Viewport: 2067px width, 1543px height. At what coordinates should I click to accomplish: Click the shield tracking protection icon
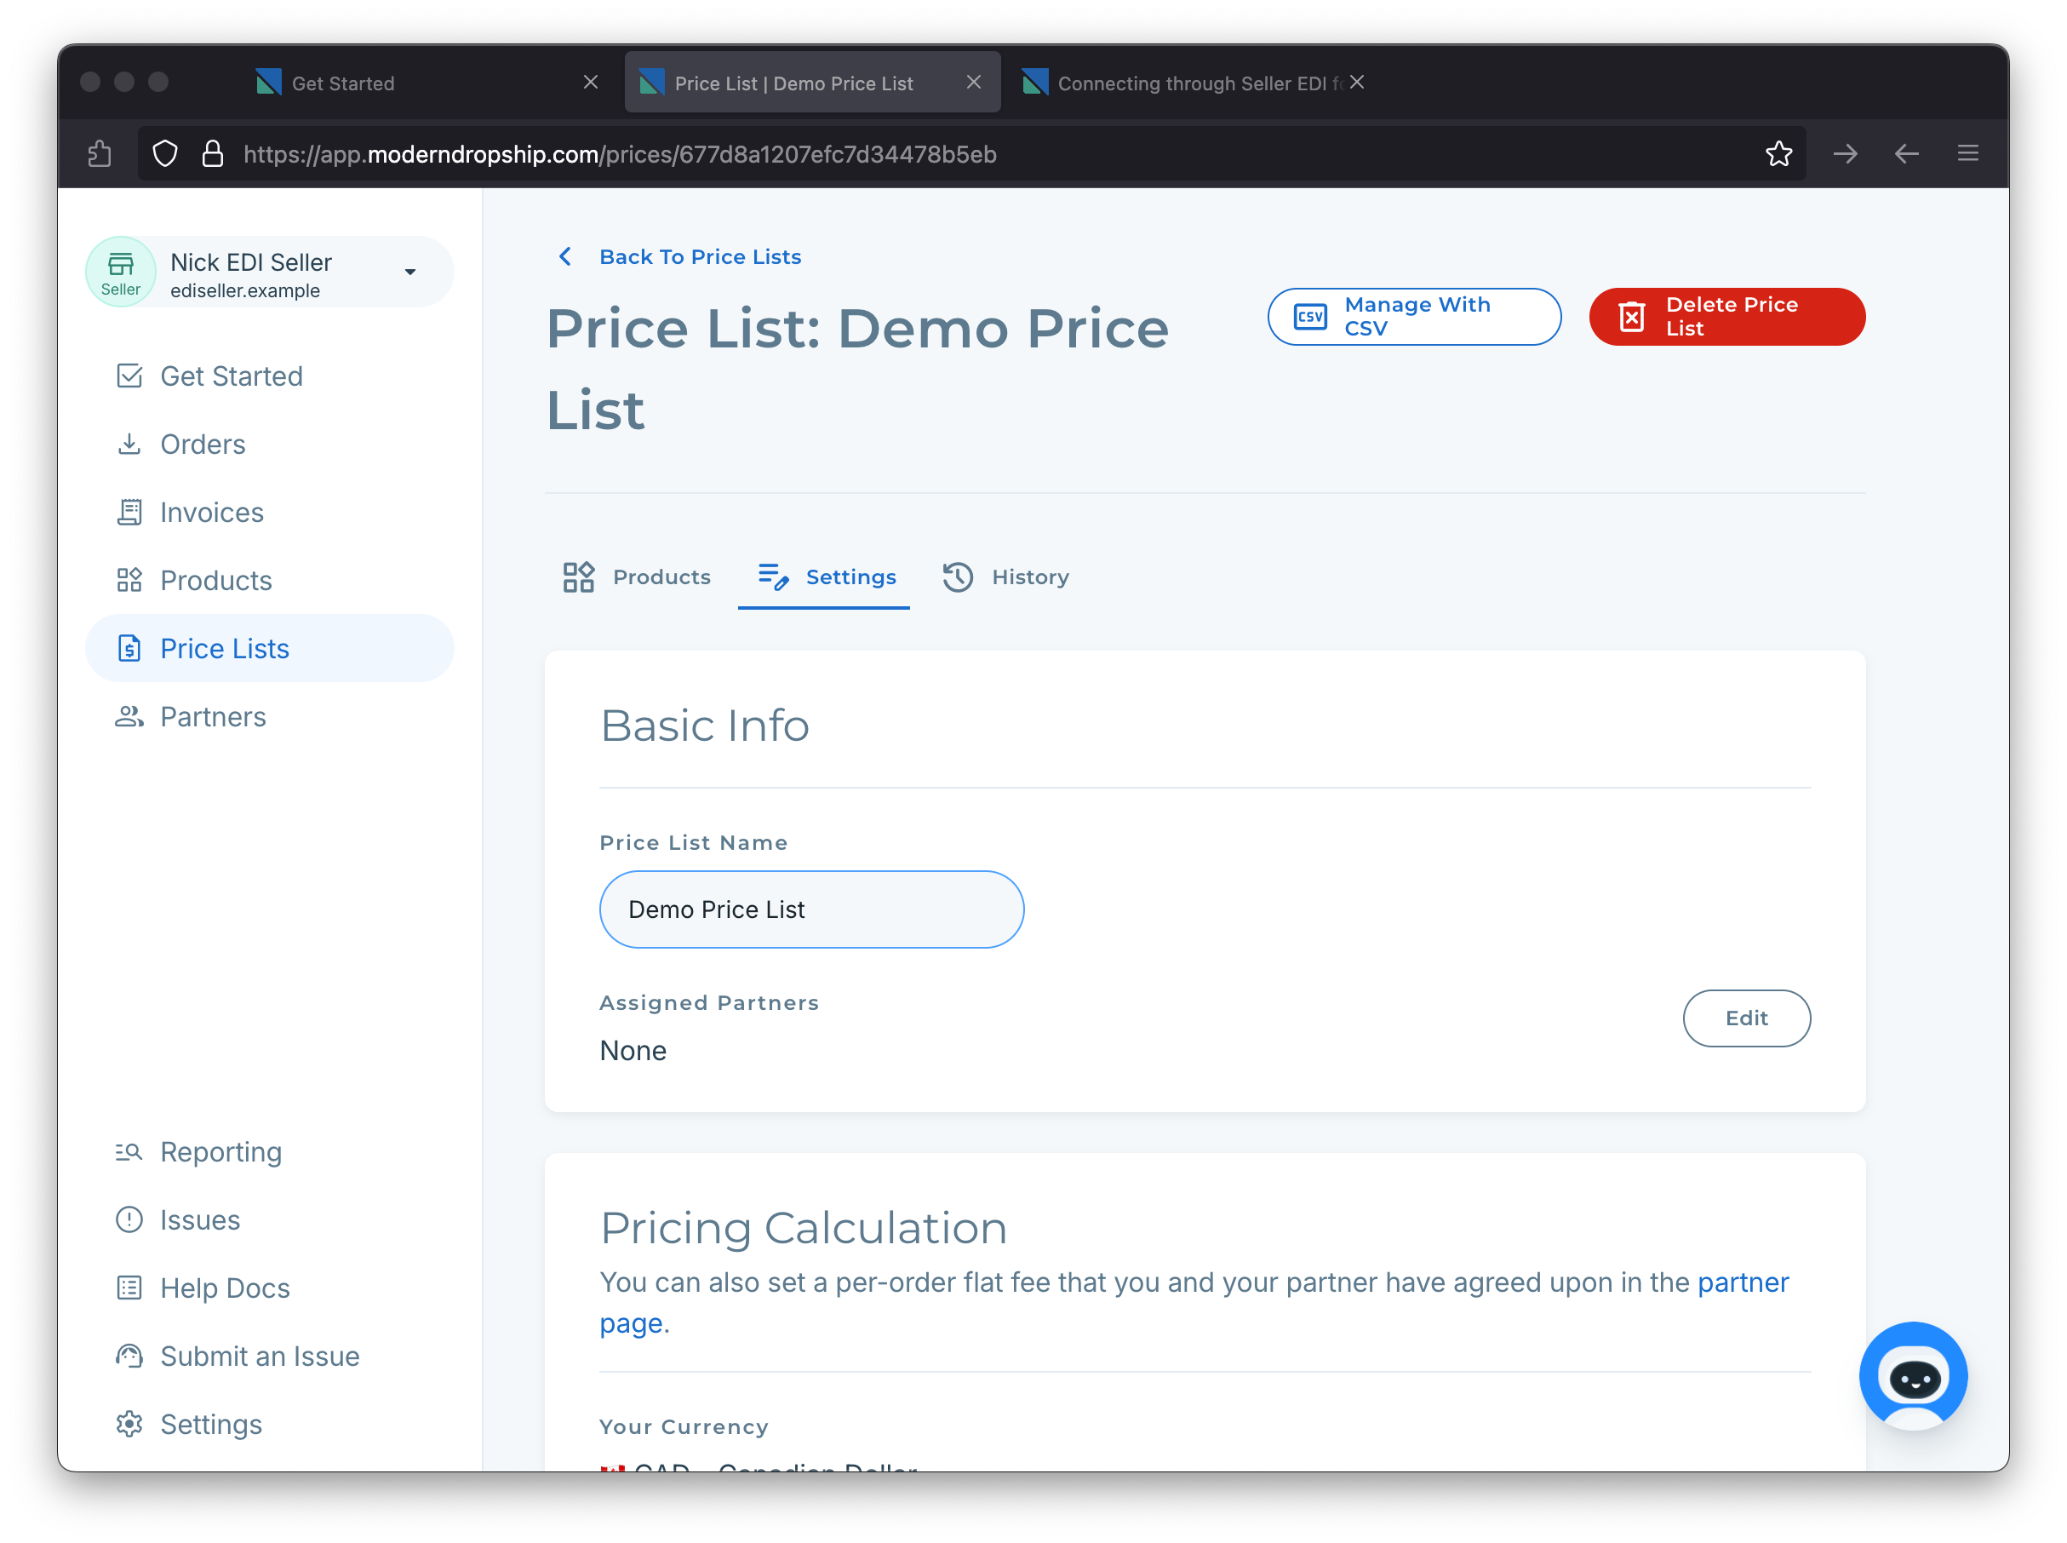pos(165,153)
